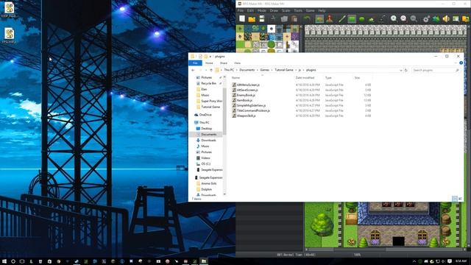Open Edit menu in RPG Maker MV
Image resolution: width=471 pixels, height=265 pixels.
coord(250,10)
